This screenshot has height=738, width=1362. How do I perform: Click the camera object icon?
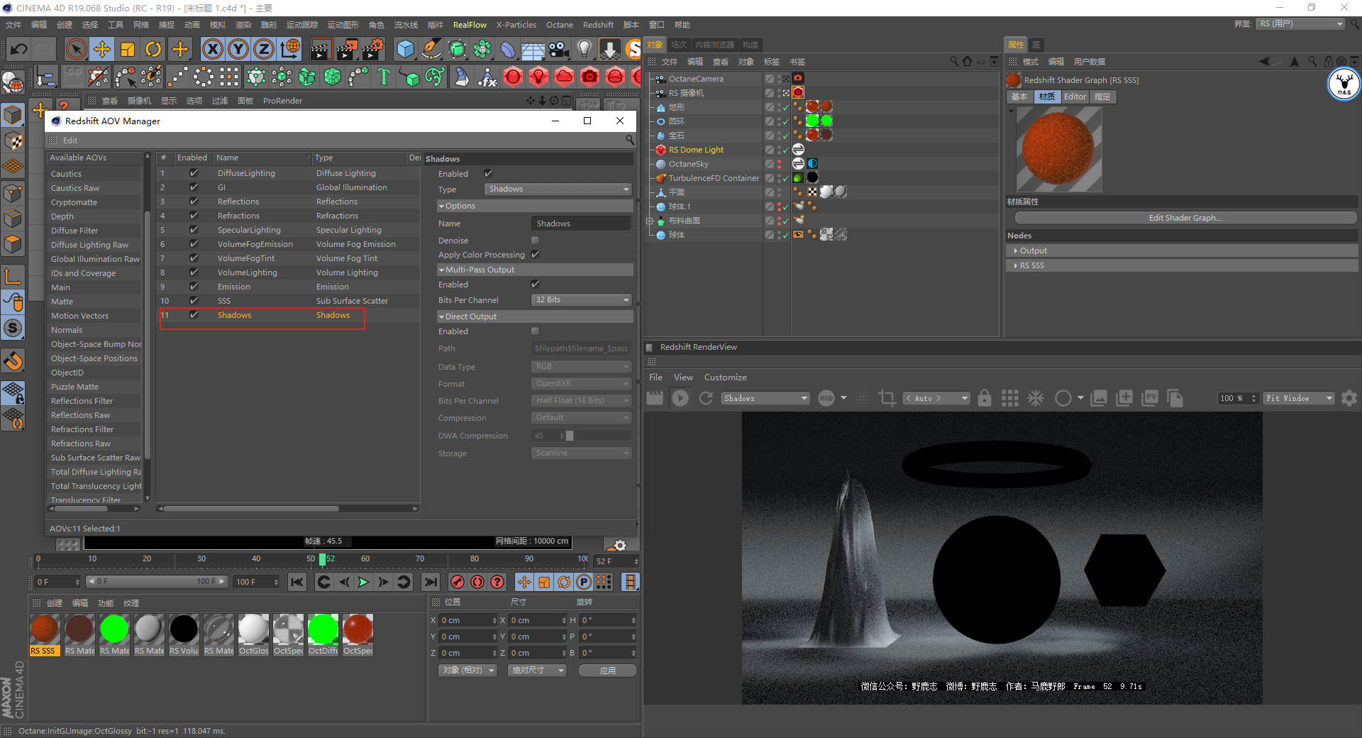coord(559,50)
